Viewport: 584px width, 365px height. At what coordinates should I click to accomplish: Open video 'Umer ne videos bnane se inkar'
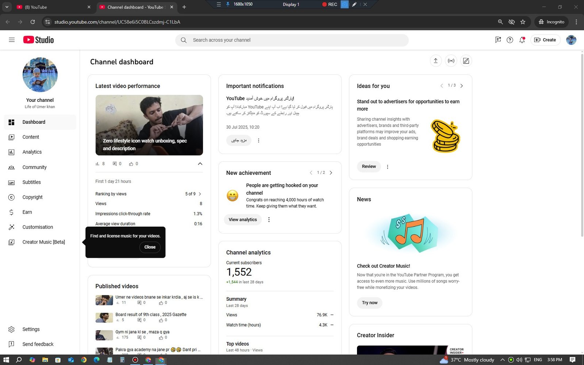pyautogui.click(x=159, y=297)
